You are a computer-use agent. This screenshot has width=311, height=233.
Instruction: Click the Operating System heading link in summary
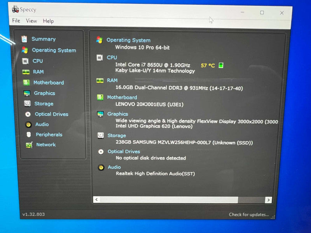click(x=129, y=40)
